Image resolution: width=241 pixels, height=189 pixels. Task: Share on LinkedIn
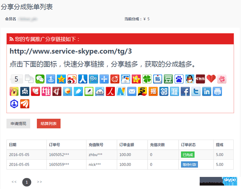click(x=207, y=91)
